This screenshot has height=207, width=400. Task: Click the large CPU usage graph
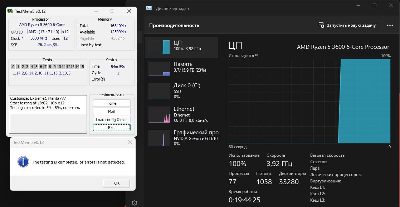click(309, 101)
